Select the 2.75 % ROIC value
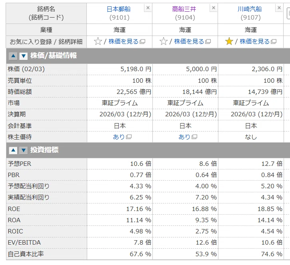Viewport: 290px width, 265px height. [206, 231]
